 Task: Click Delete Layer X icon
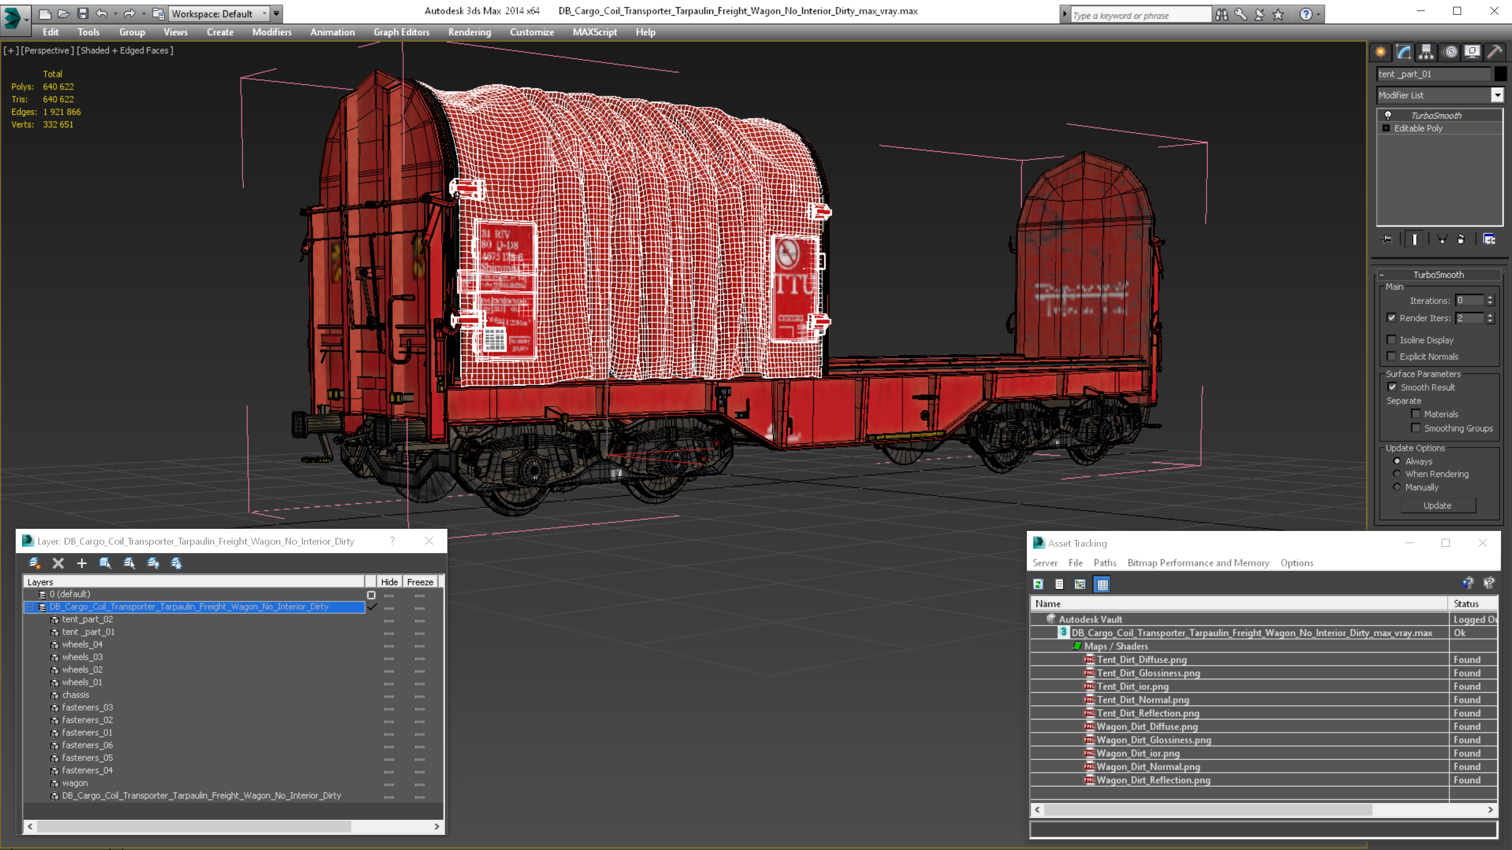[58, 563]
